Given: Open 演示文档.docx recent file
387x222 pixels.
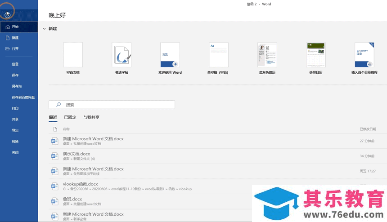Looking at the screenshot, I should (218, 156).
